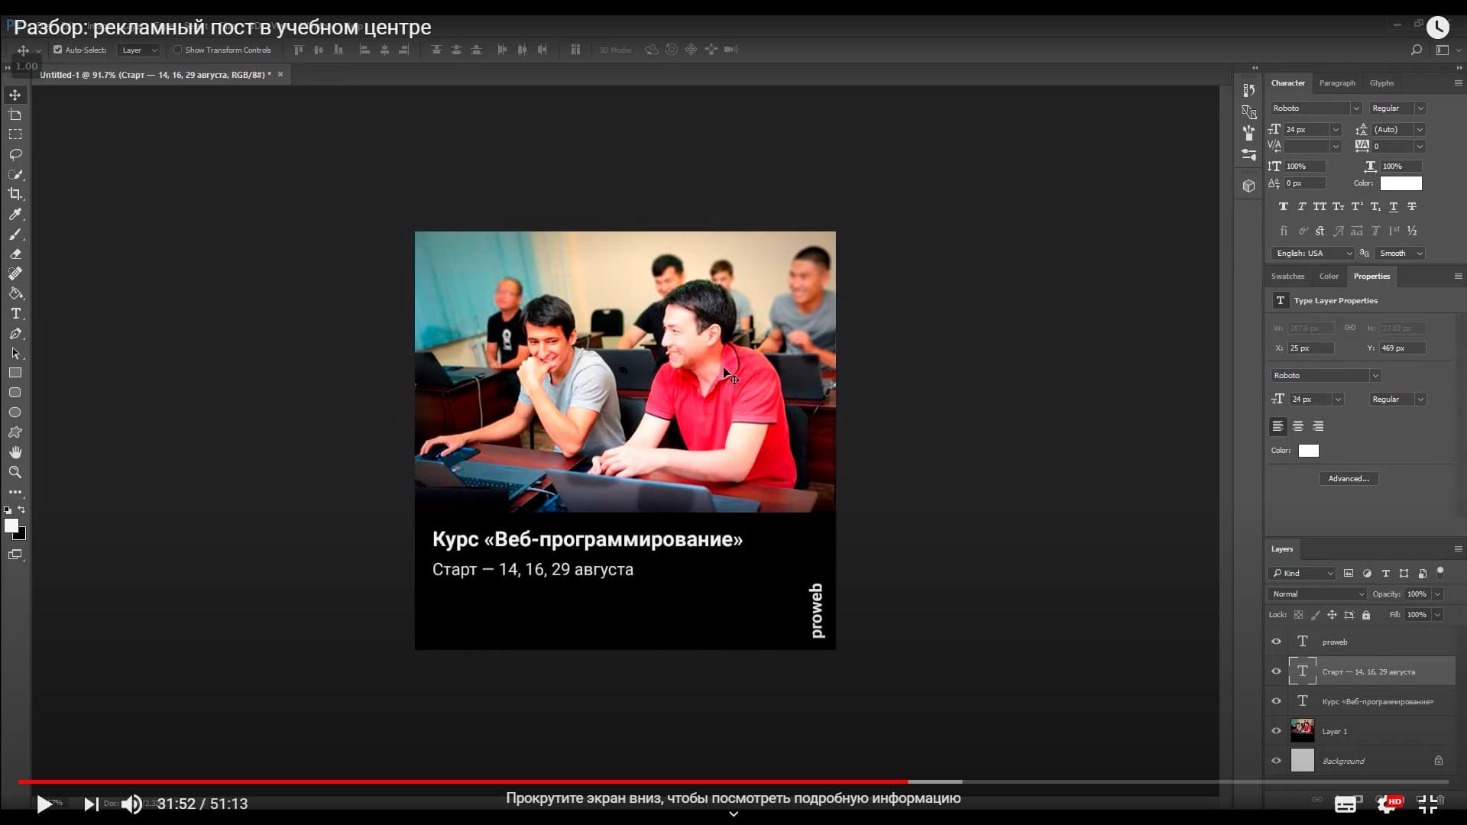Viewport: 1467px width, 825px height.
Task: Toggle video subtitles button
Action: 1346,804
